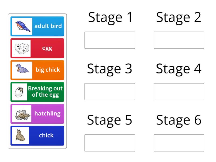Click the Stage 6 answer box
Screen dimensions: 216x162
[179, 143]
